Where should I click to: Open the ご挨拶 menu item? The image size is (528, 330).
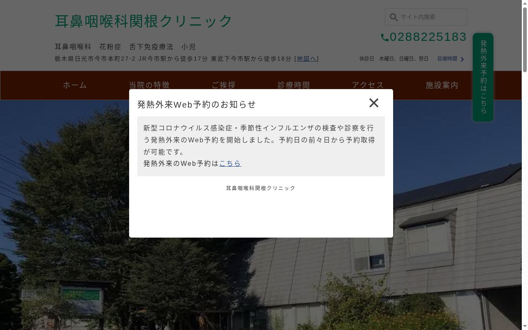coord(224,85)
